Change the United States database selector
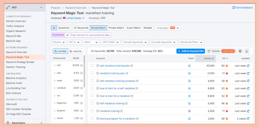This screenshot has width=259, height=127. [75, 18]
